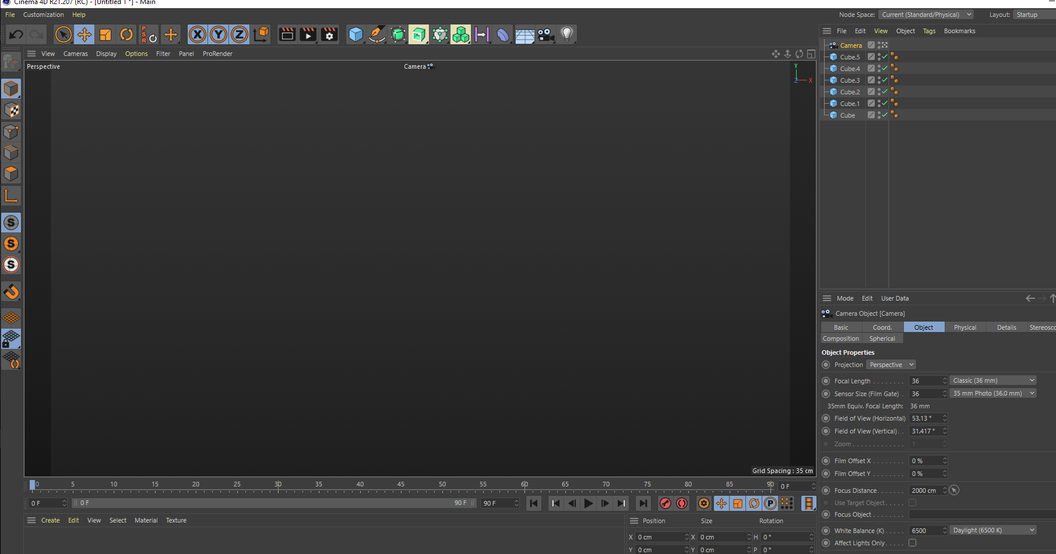Open the Customization menu
The image size is (1056, 554).
tap(43, 15)
